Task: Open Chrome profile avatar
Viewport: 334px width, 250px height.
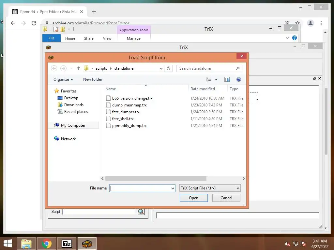Action: 311,23
